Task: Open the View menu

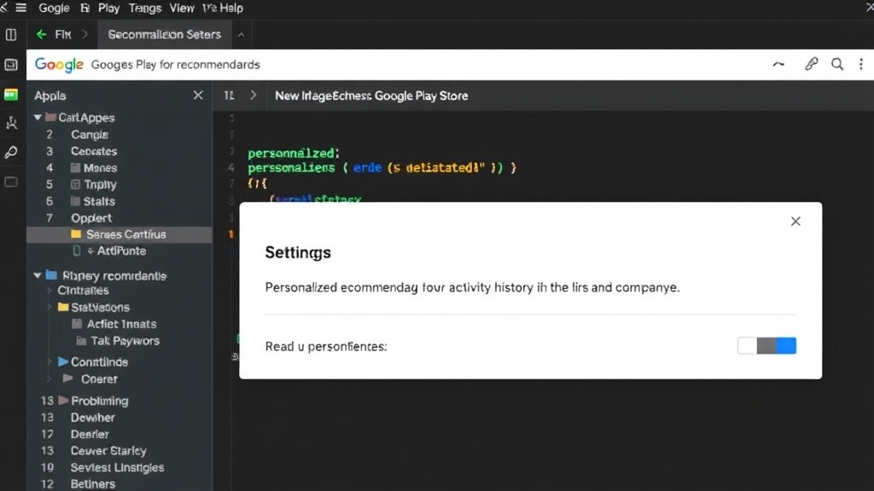Action: (182, 9)
